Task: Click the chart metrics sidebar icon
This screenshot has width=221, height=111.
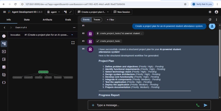Action: point(4,67)
